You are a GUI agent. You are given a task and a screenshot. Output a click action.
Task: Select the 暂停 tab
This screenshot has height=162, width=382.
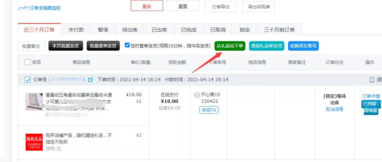click(x=103, y=30)
